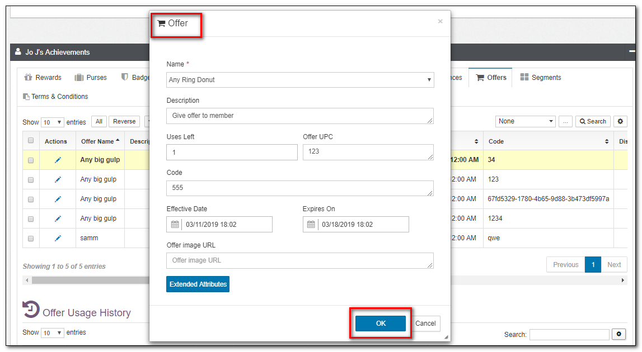This screenshot has width=642, height=352.
Task: Click the gear icon in Offer Usage History
Action: coord(618,334)
